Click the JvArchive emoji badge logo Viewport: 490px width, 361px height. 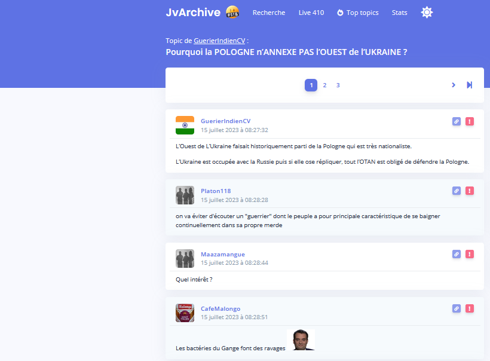click(x=232, y=12)
